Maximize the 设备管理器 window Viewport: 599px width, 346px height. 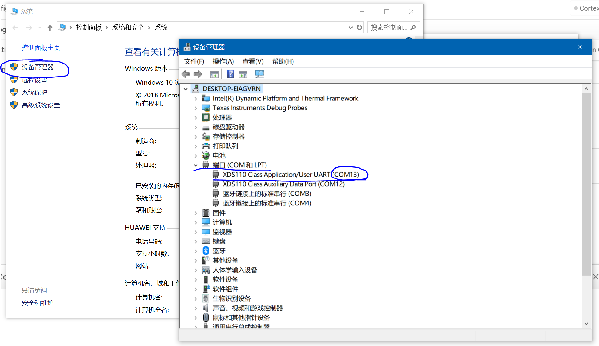tap(555, 47)
